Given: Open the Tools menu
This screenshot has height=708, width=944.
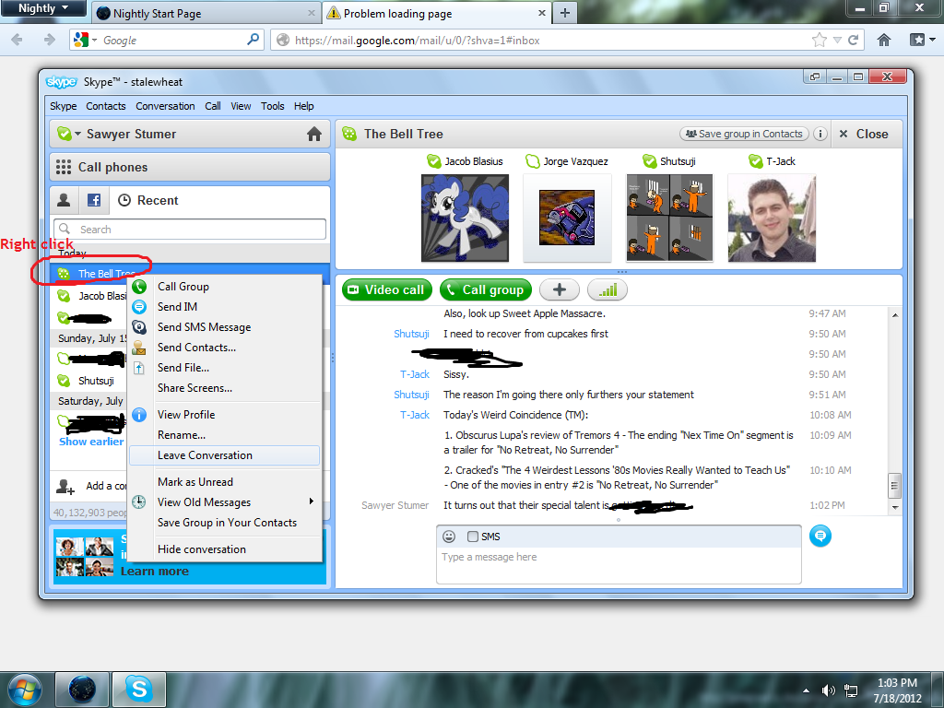Looking at the screenshot, I should pyautogui.click(x=272, y=106).
